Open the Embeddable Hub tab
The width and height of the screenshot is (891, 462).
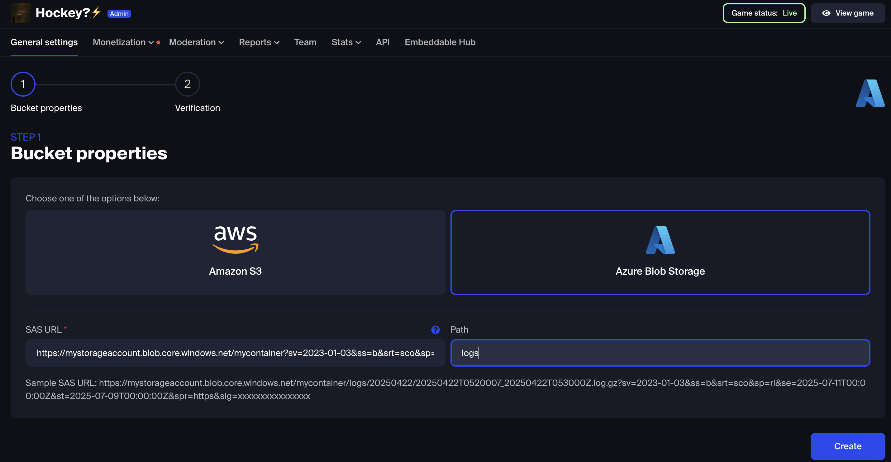pyautogui.click(x=440, y=42)
